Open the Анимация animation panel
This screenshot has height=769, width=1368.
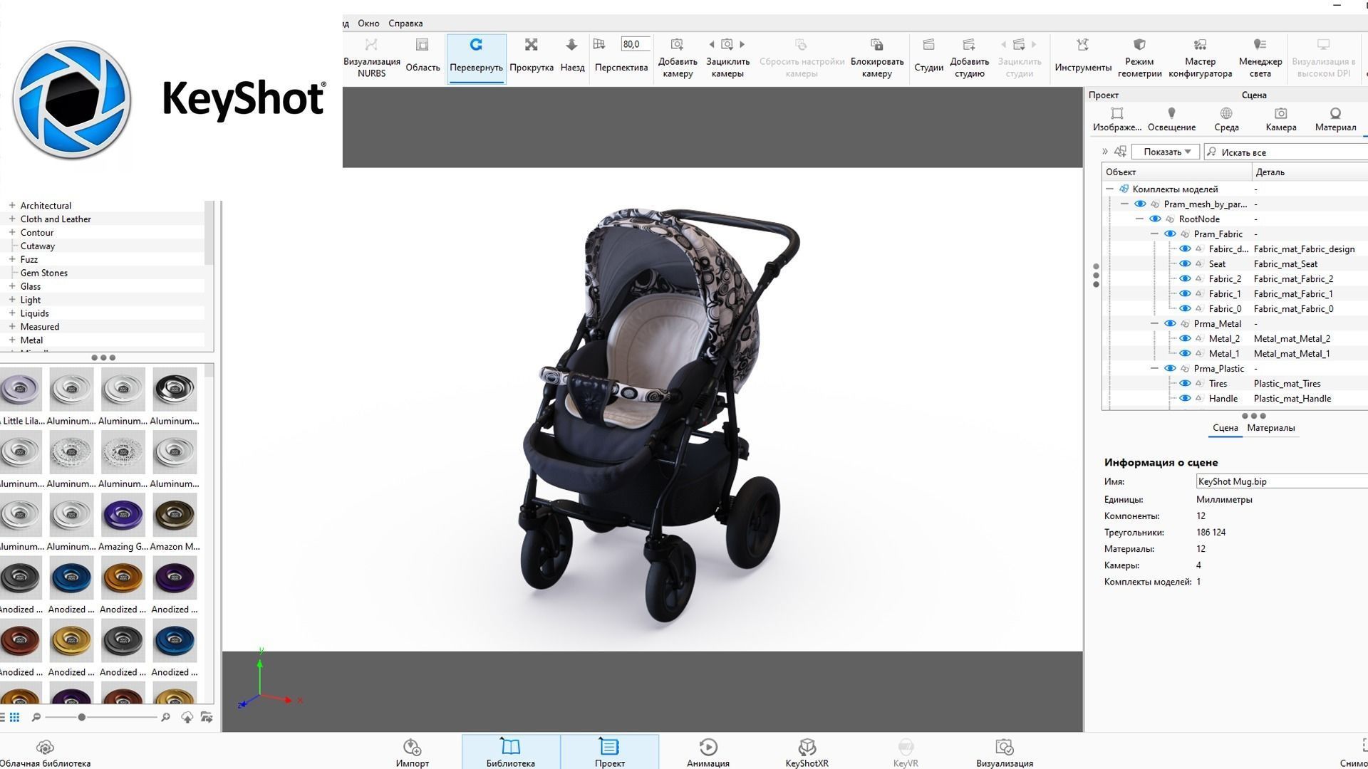point(708,753)
